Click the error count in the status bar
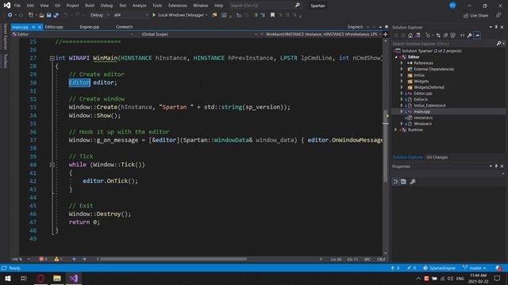The image size is (508, 285). (43, 259)
